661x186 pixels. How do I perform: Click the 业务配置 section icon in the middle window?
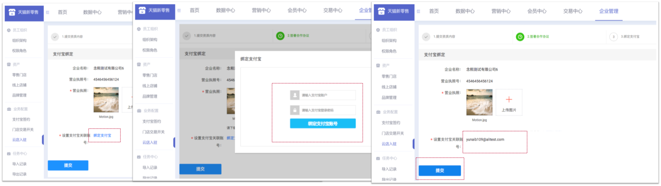[x=139, y=111]
